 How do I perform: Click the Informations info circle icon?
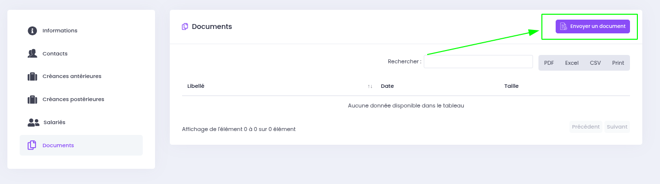(32, 30)
